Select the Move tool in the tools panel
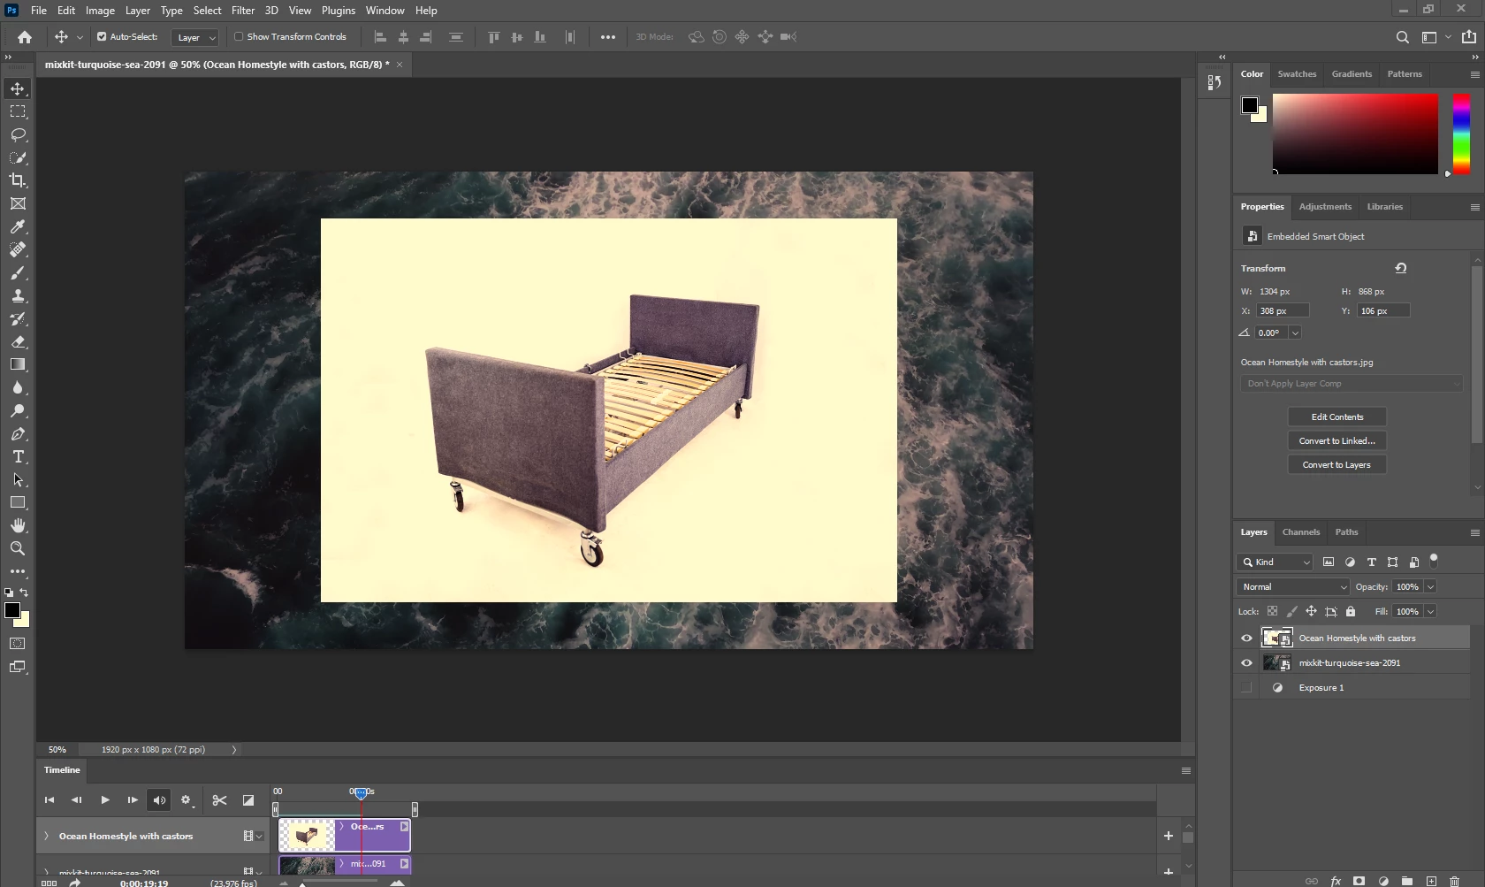Screen dimensions: 1485x887 pos(18,88)
